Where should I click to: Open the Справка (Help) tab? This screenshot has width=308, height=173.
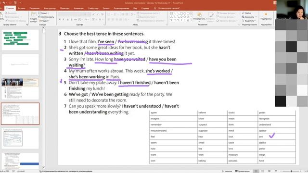pos(145,8)
